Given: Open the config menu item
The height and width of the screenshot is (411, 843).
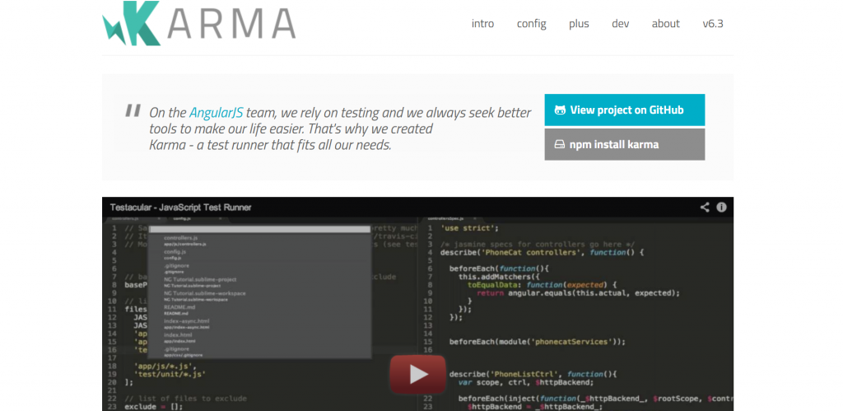Looking at the screenshot, I should tap(531, 24).
